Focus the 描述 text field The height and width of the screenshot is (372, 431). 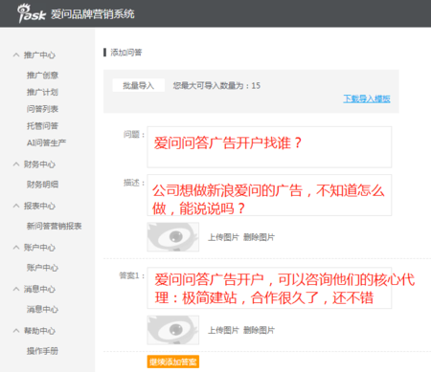[x=269, y=195]
